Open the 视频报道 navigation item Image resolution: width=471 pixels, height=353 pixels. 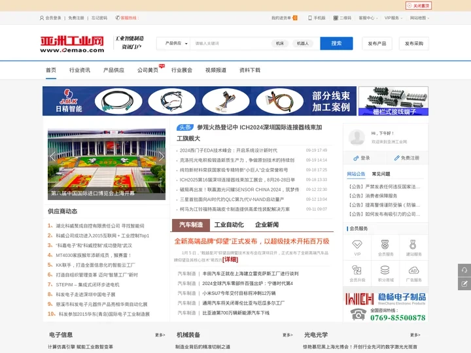216,70
